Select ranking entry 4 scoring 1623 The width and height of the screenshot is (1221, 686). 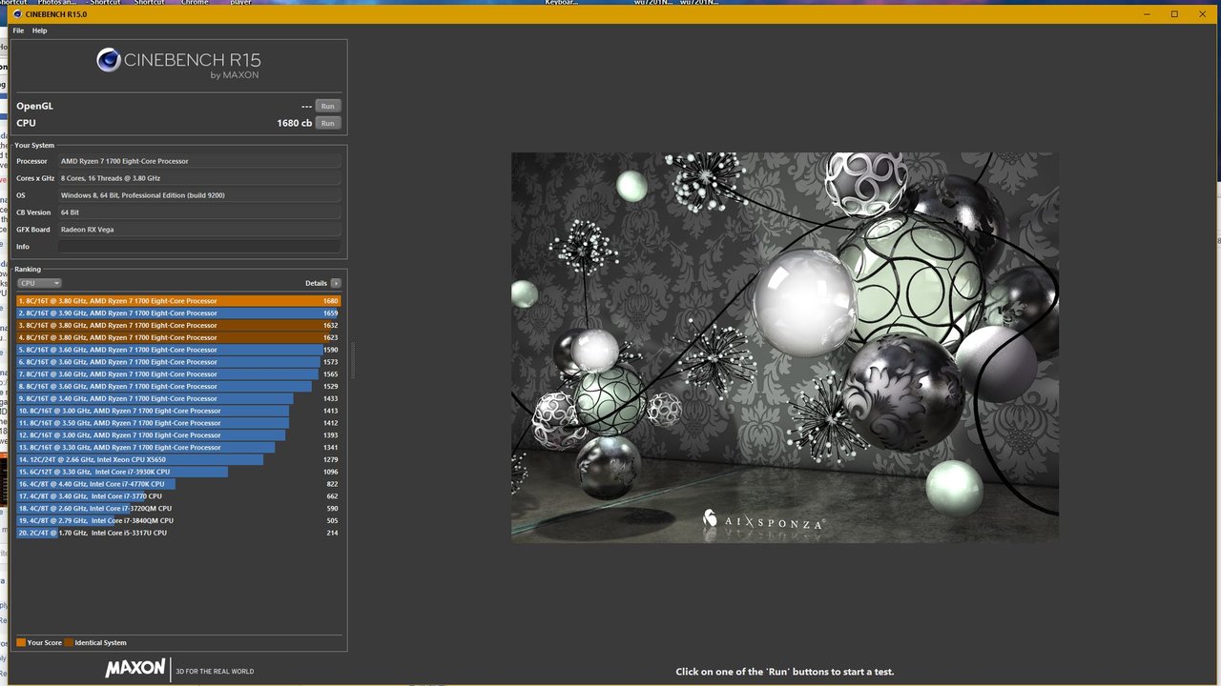click(178, 337)
